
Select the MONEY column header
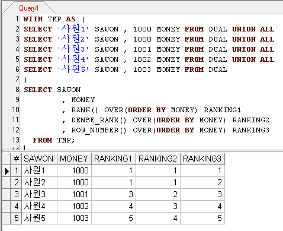pos(74,159)
